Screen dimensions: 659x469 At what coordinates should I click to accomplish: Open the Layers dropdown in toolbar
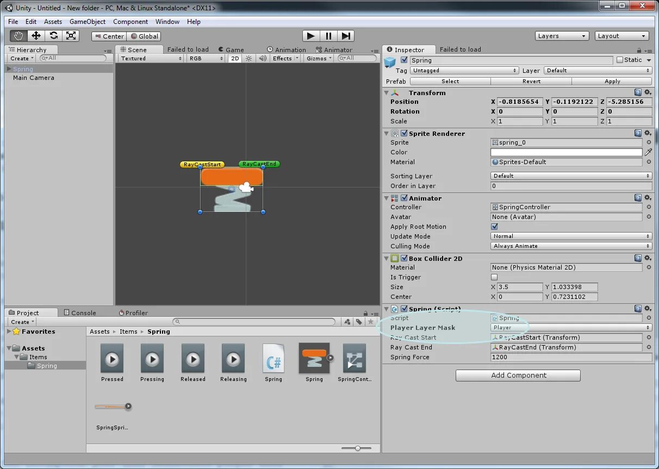coord(562,36)
